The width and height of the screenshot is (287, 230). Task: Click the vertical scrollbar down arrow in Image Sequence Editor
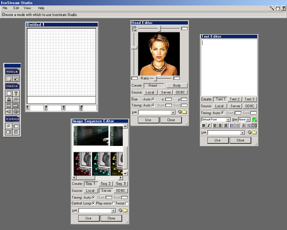tap(125, 173)
